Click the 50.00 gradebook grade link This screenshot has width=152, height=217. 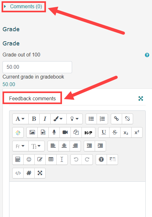click(9, 84)
